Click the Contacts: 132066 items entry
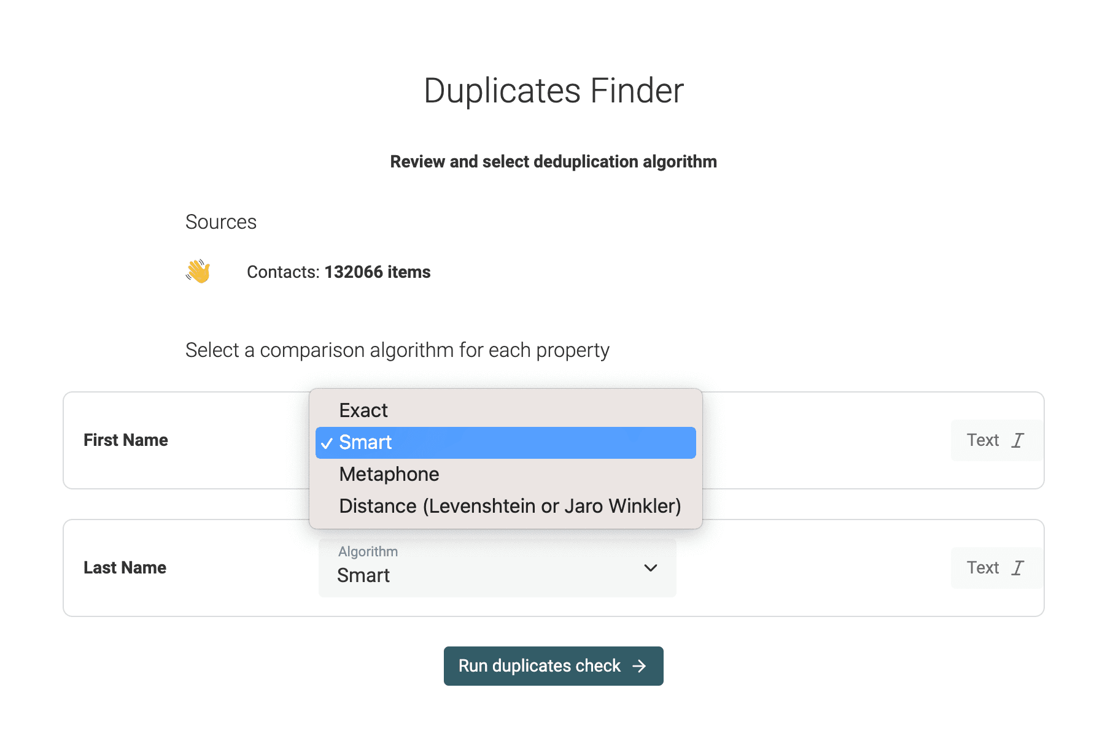This screenshot has height=736, width=1105. (x=338, y=272)
